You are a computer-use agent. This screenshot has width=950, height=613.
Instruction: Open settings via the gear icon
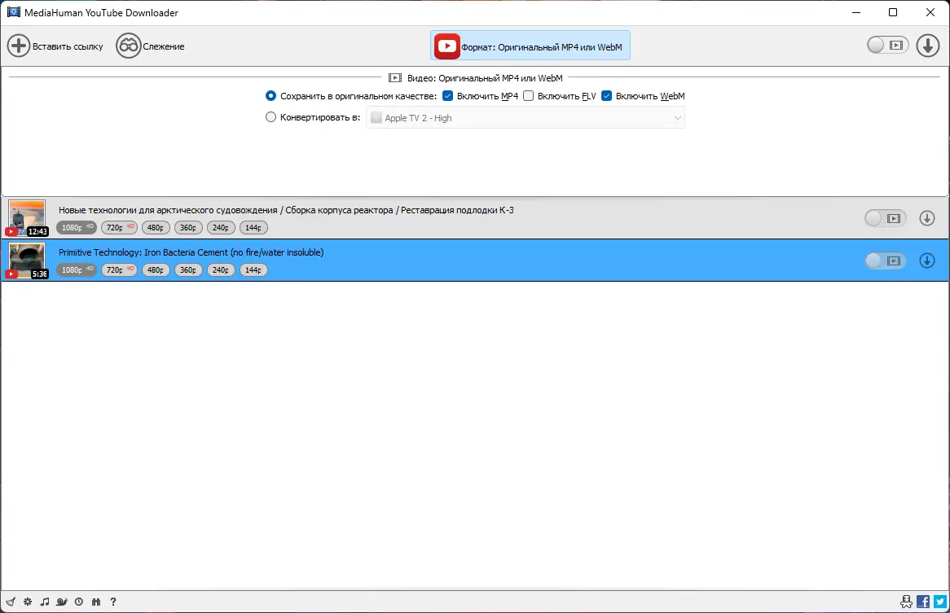pos(28,602)
